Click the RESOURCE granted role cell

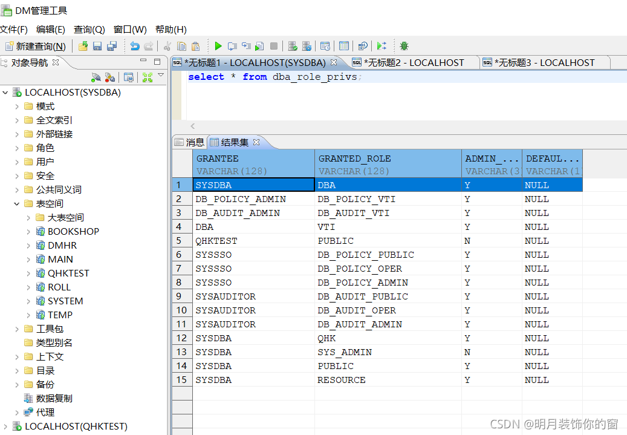click(388, 380)
